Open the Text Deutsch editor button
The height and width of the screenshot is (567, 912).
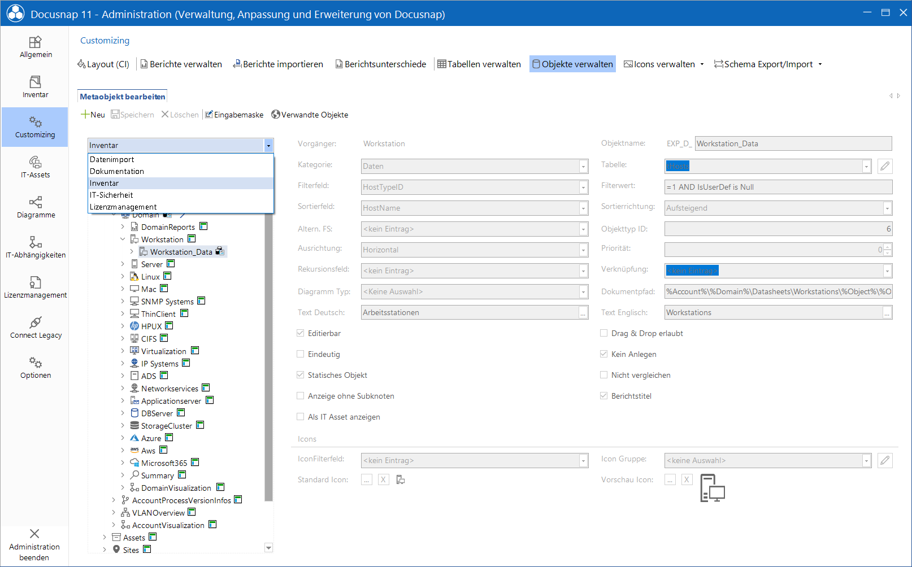click(x=583, y=312)
